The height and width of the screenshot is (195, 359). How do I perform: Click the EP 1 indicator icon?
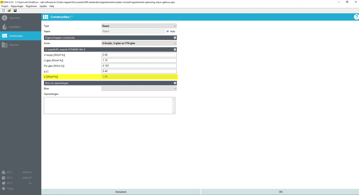coord(4,172)
